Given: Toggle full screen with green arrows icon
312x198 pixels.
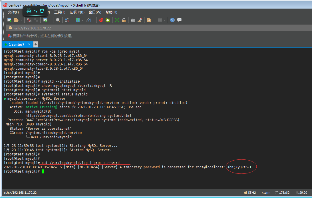Looking at the screenshot, I should tap(117, 20).
